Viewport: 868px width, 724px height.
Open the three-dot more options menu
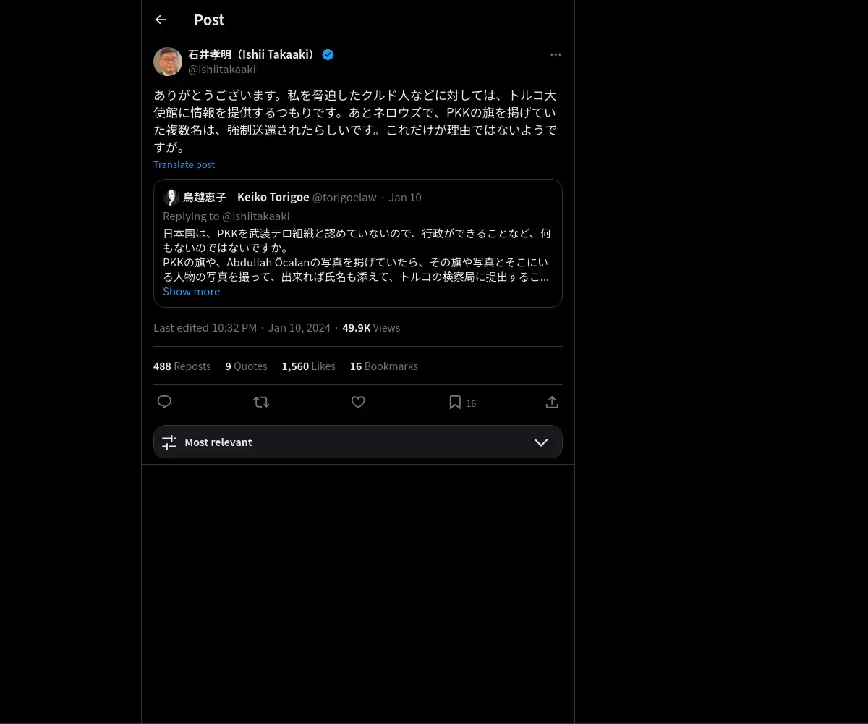(x=556, y=54)
